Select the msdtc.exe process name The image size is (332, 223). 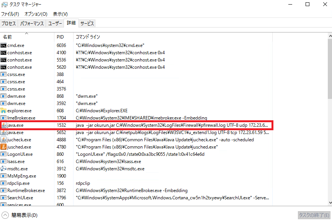(17, 169)
